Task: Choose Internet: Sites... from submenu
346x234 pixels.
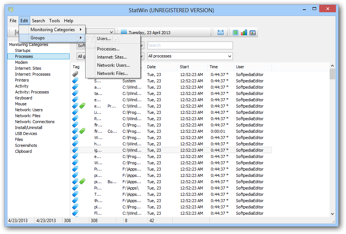Action: pos(112,57)
